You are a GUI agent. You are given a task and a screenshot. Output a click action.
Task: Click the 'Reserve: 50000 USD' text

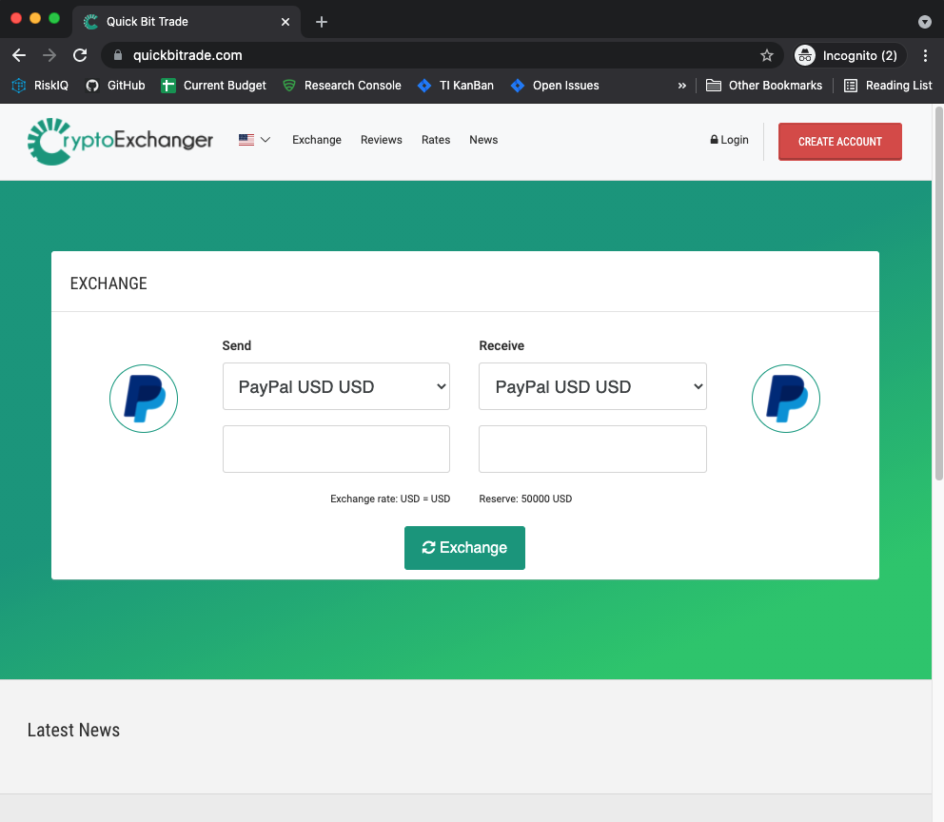[x=525, y=499]
